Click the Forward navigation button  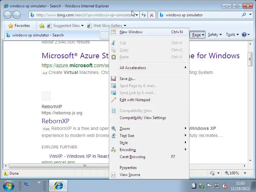(x=17, y=15)
